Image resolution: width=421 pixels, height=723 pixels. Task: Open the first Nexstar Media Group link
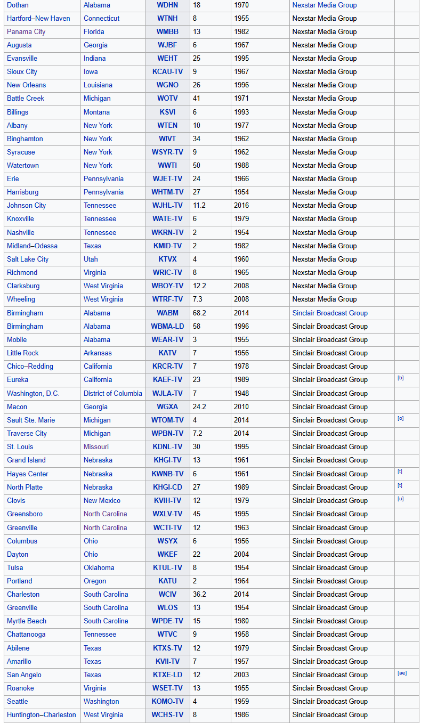(325, 5)
